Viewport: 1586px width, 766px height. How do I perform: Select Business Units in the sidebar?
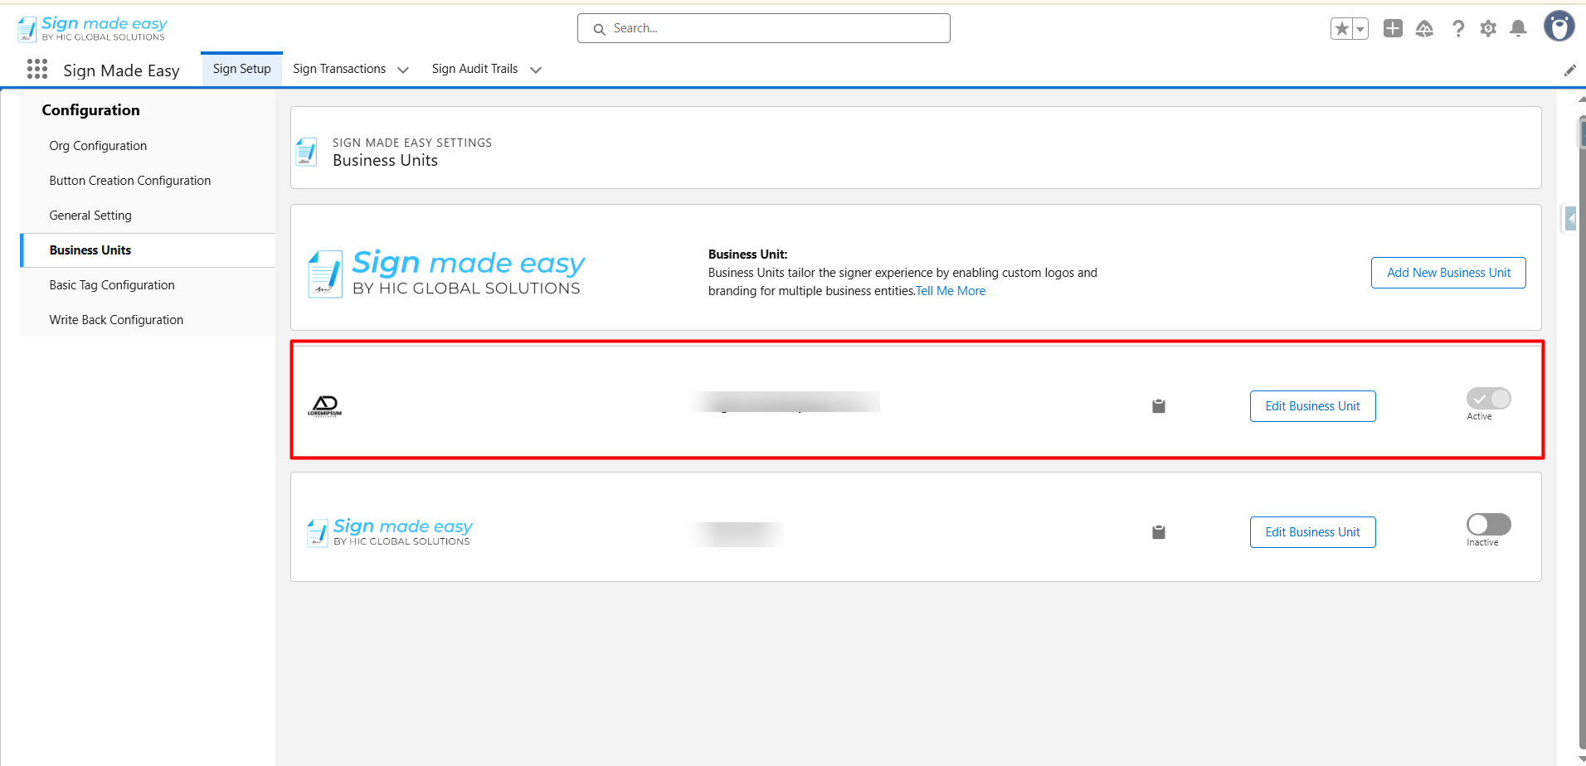coord(148,250)
